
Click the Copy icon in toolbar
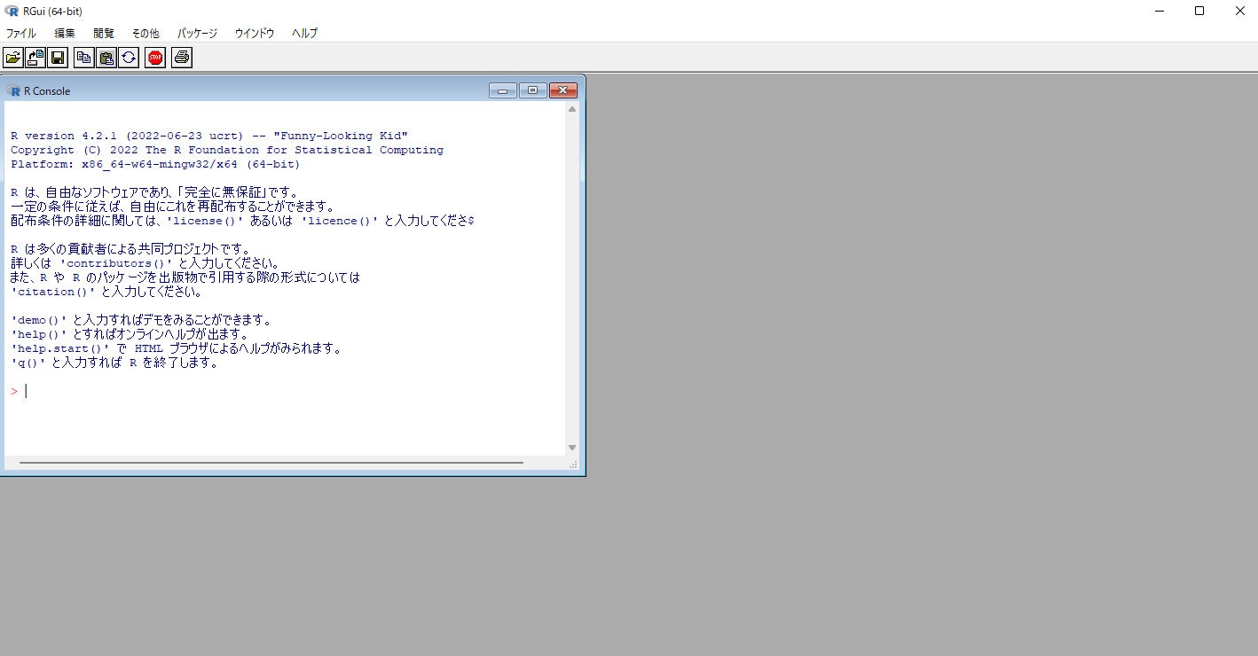[84, 58]
